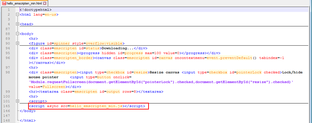Click the closing </body> tag
Image resolution: width=312 pixels, height=123 pixels.
coord(28,111)
